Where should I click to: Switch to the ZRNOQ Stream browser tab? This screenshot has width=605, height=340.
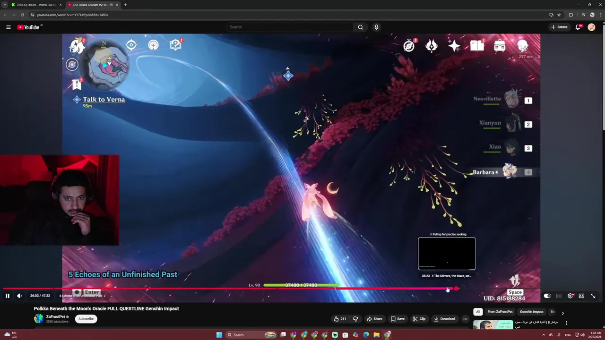pos(37,5)
